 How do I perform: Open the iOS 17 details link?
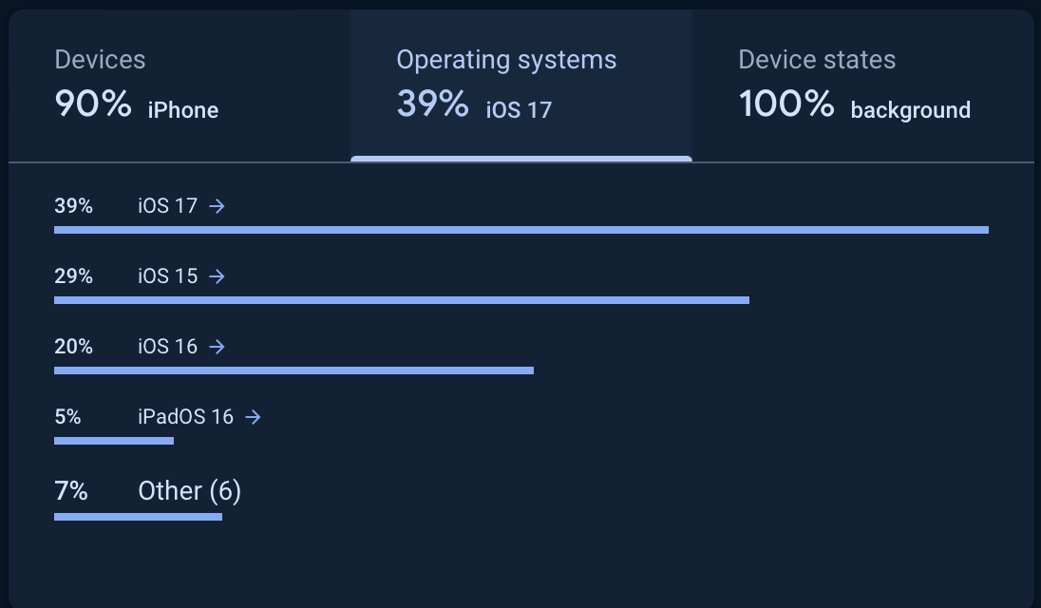pos(167,206)
